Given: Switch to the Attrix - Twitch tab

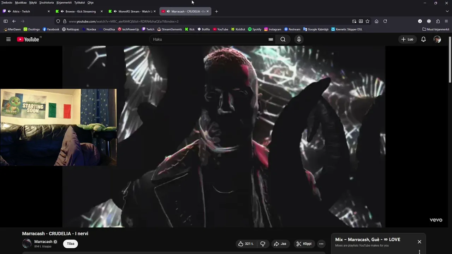Looking at the screenshot, I should pos(26,11).
